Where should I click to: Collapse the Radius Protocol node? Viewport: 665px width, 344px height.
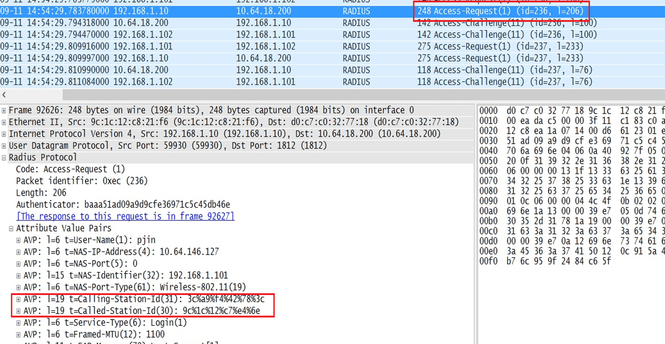pos(4,158)
